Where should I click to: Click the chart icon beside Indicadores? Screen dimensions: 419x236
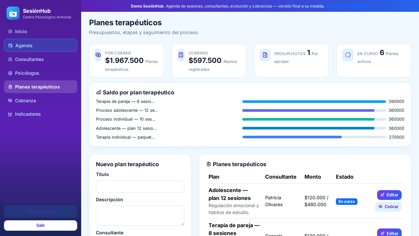pyautogui.click(x=10, y=114)
